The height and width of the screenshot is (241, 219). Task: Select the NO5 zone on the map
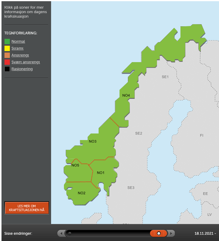[75, 165]
